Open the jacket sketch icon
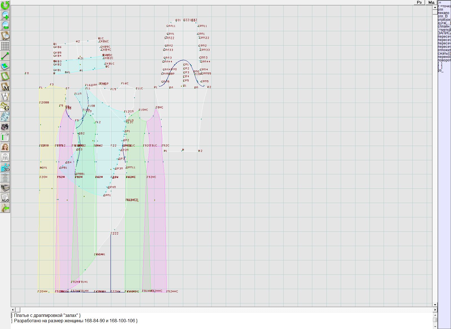 [x=5, y=157]
